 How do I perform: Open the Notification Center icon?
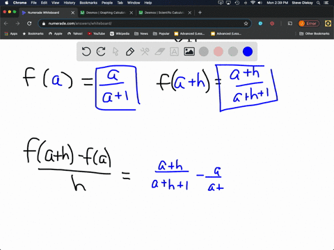326,3
